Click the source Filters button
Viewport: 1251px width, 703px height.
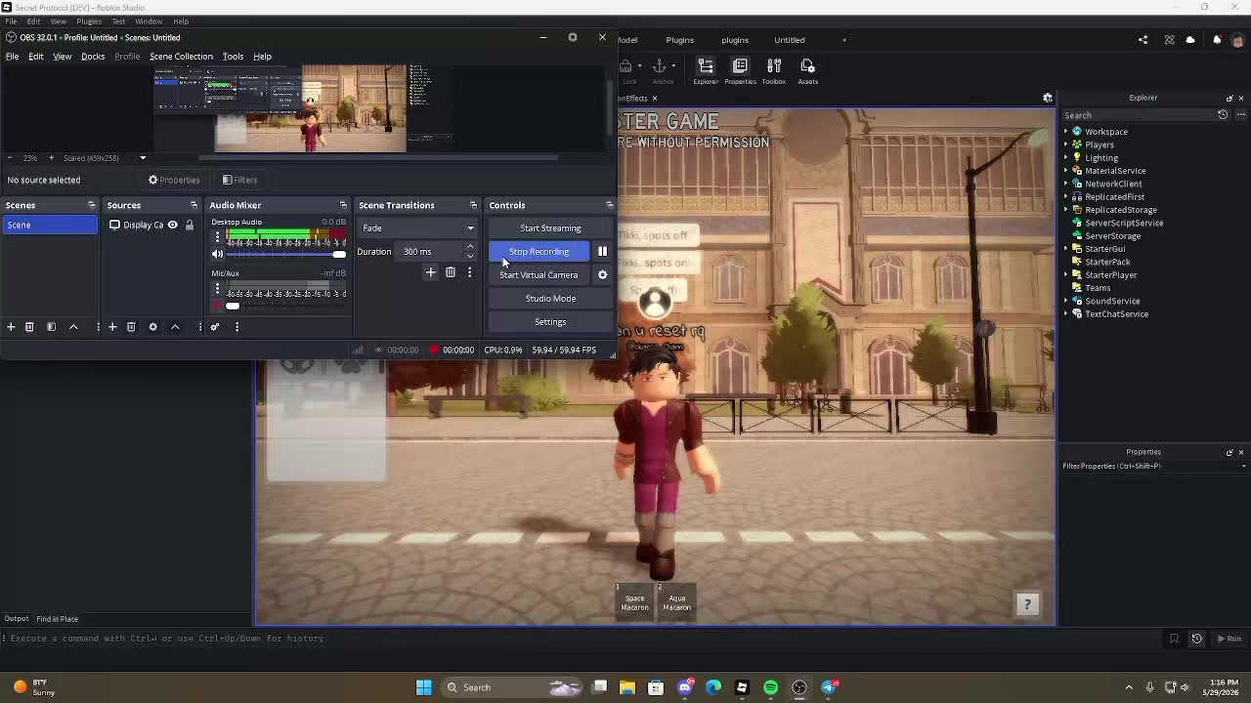[239, 180]
